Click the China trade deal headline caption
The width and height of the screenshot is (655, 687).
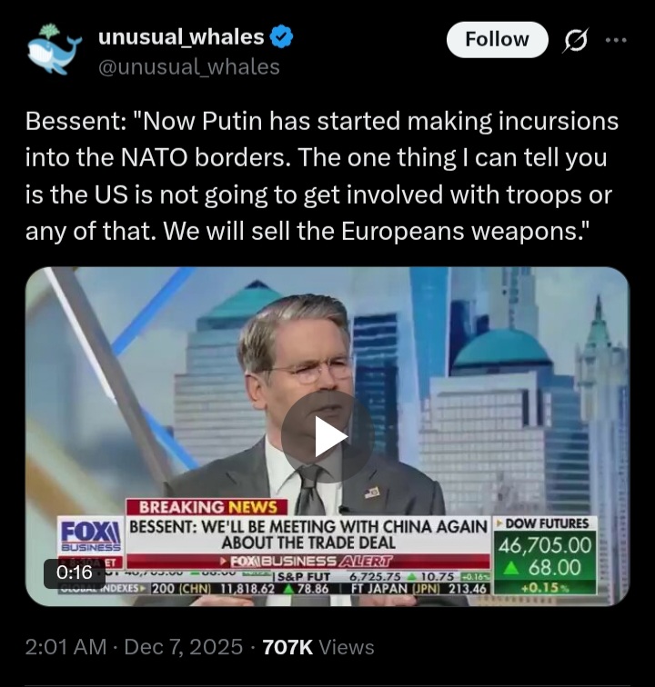pos(308,534)
